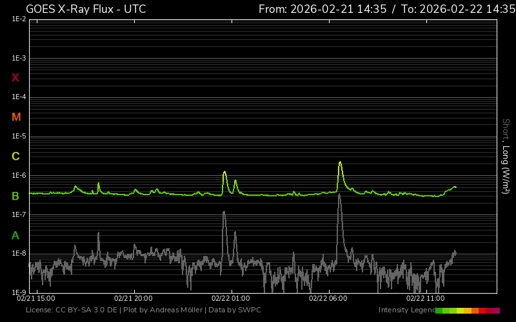Click the 1E-2 y-axis label
Viewport: 516px width, 322px height.
pyautogui.click(x=19, y=19)
